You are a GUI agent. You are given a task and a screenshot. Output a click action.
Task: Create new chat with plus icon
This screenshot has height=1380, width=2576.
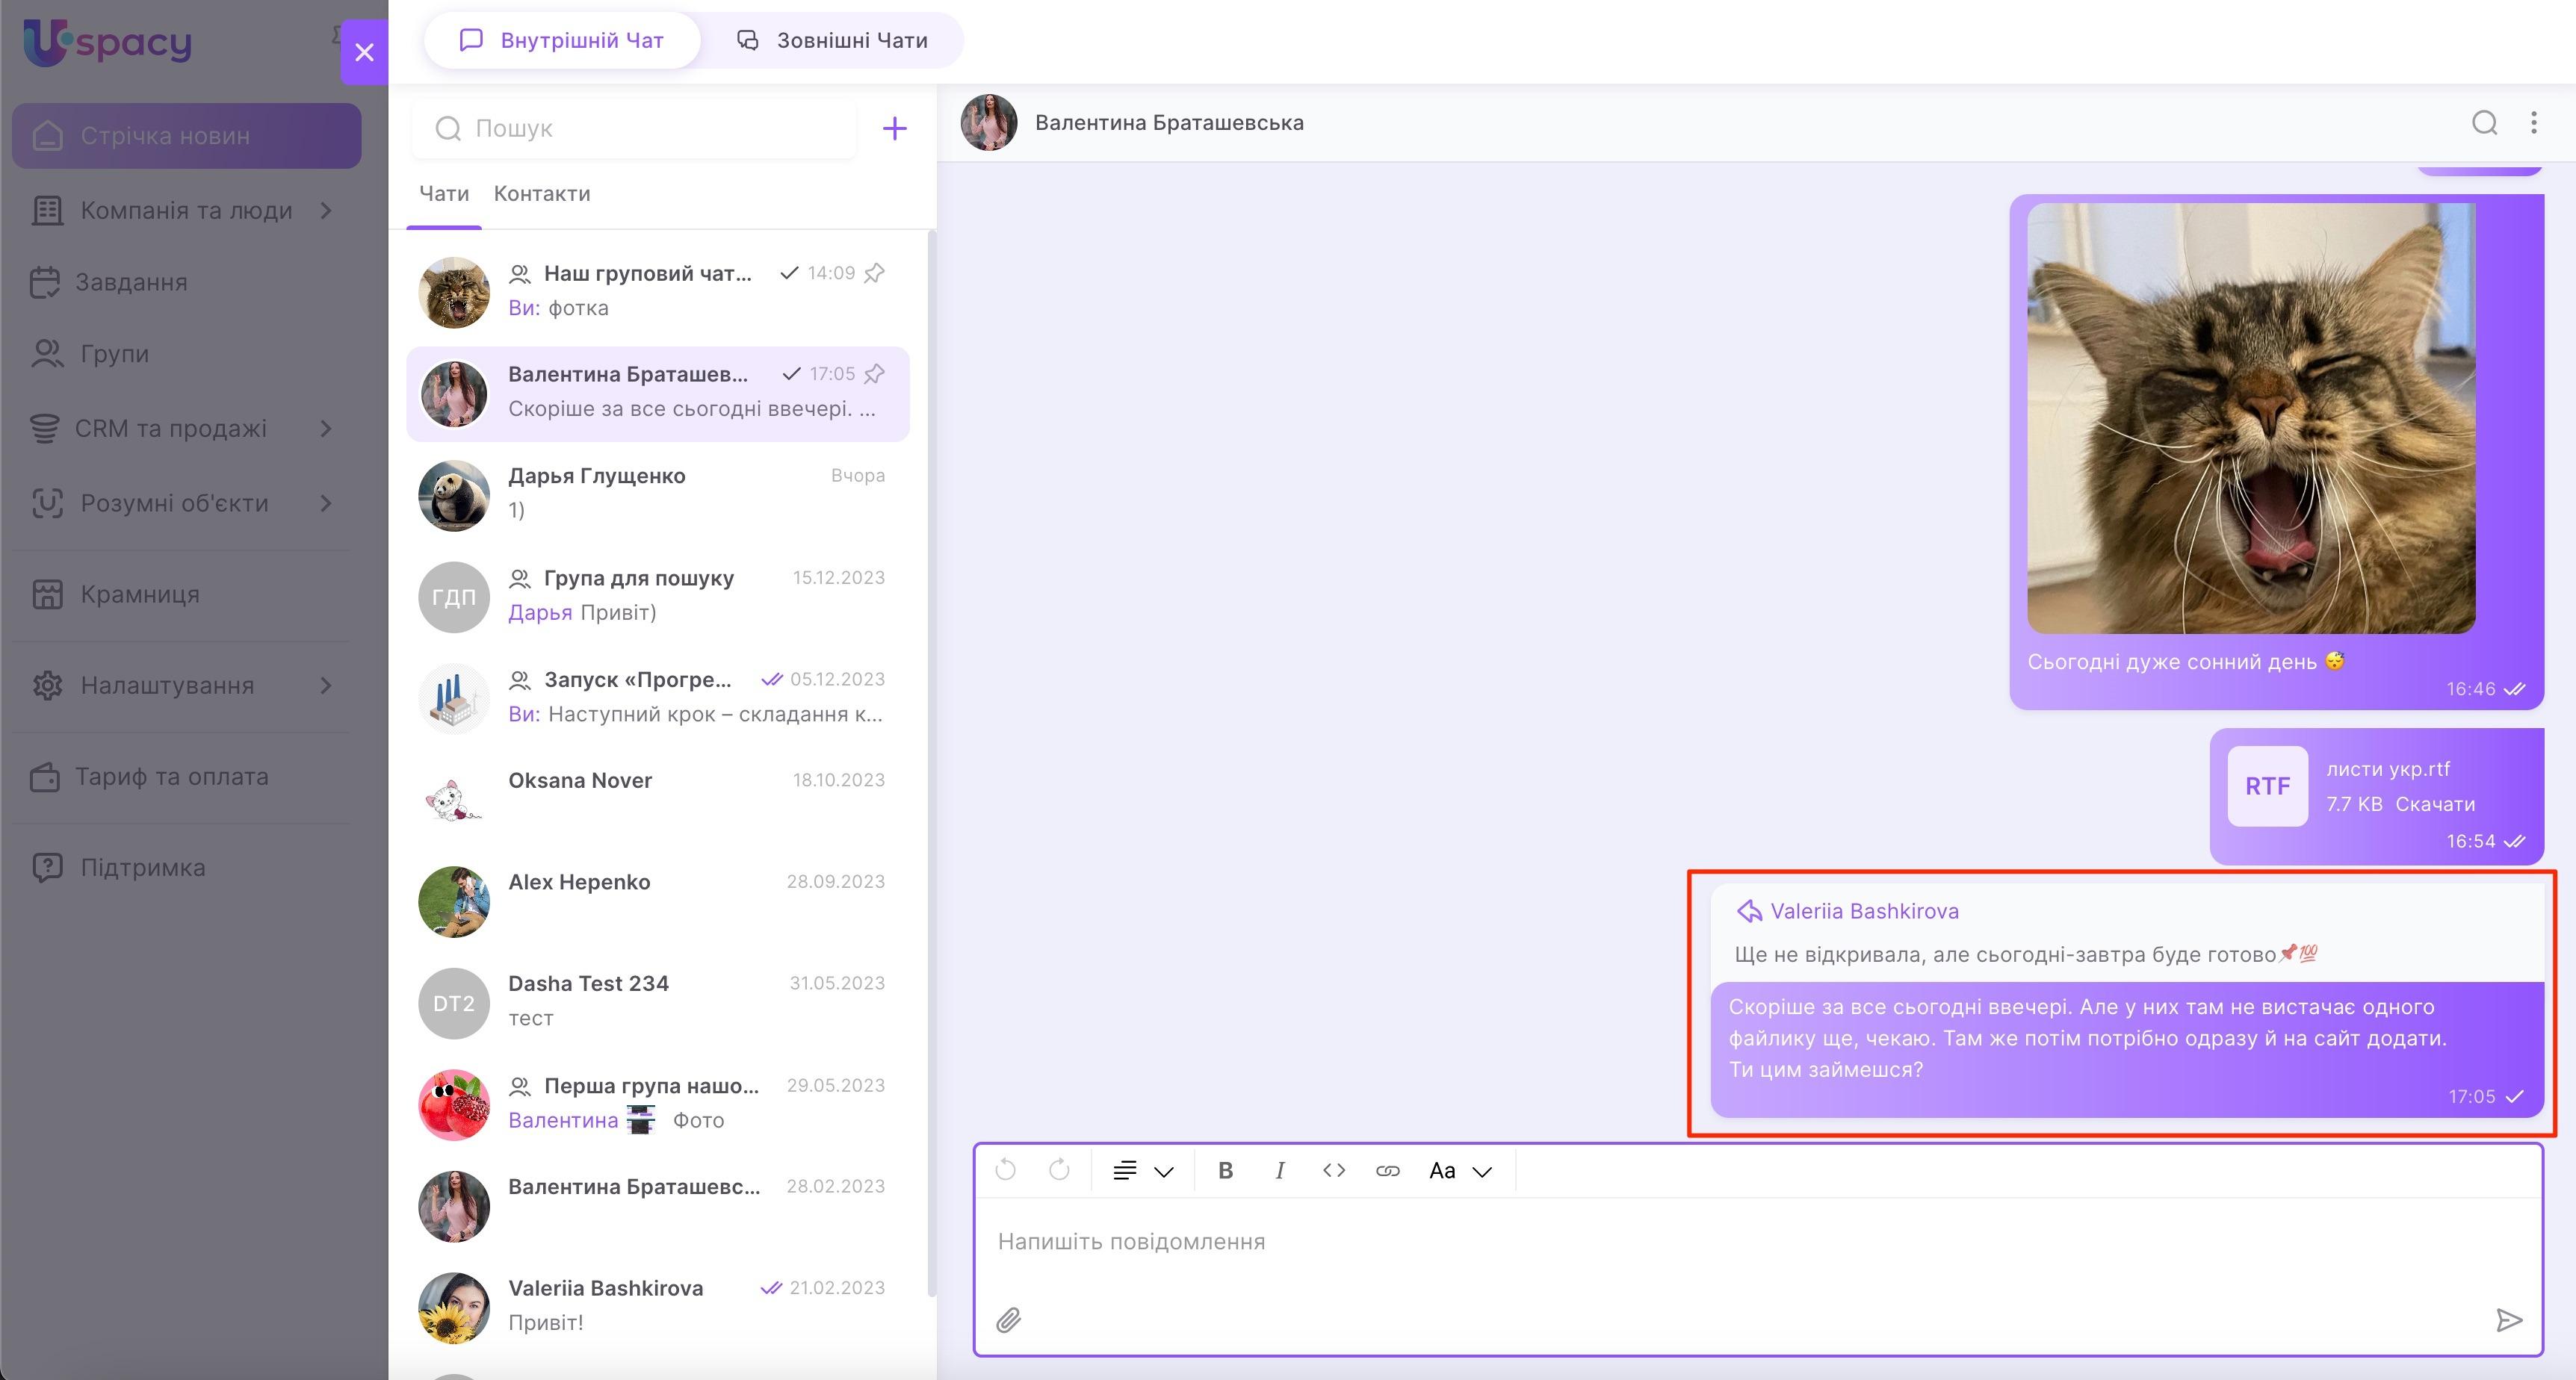point(895,128)
